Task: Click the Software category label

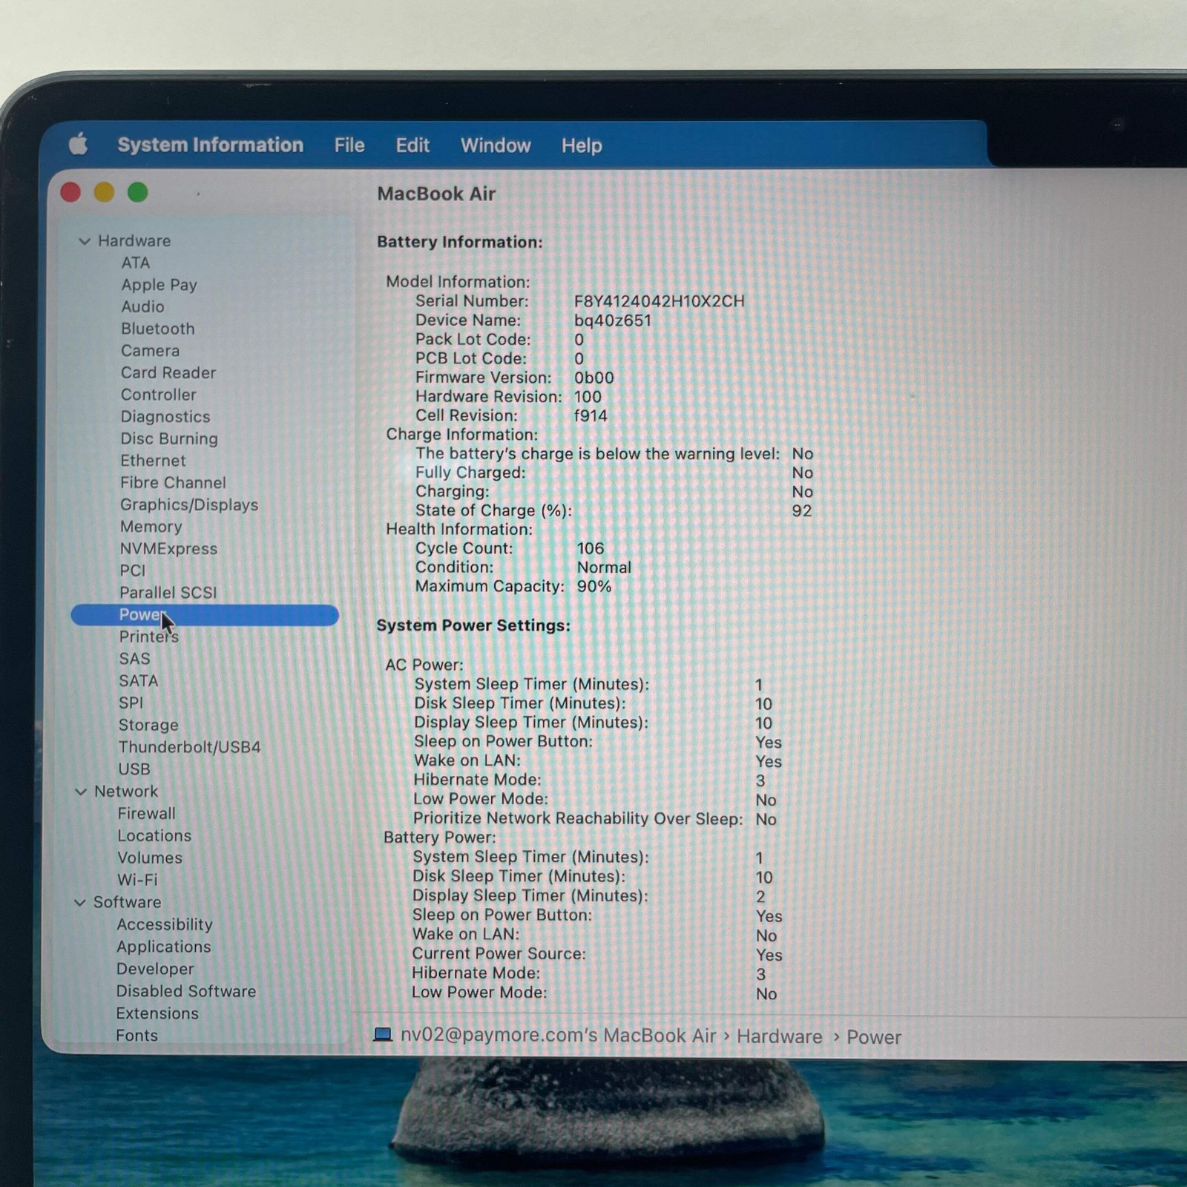Action: point(127,902)
